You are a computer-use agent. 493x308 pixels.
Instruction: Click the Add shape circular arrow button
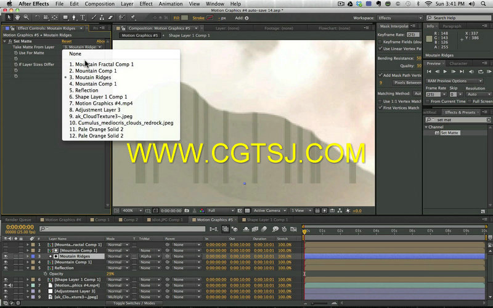(x=246, y=18)
